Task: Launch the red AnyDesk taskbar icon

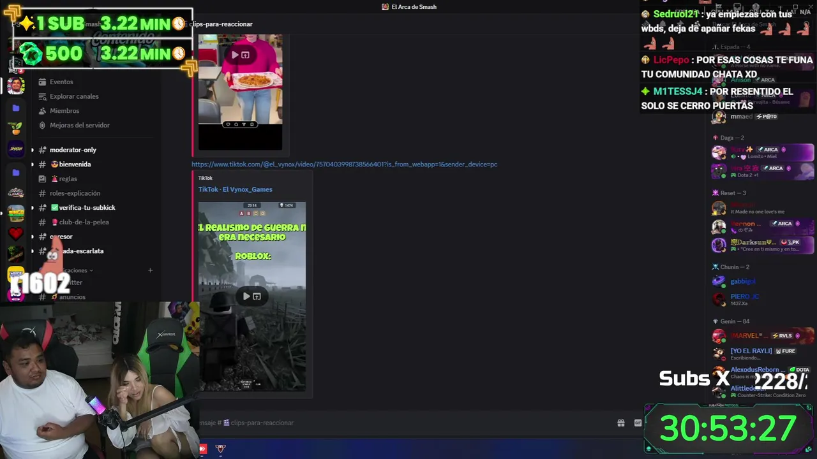Action: (202, 449)
